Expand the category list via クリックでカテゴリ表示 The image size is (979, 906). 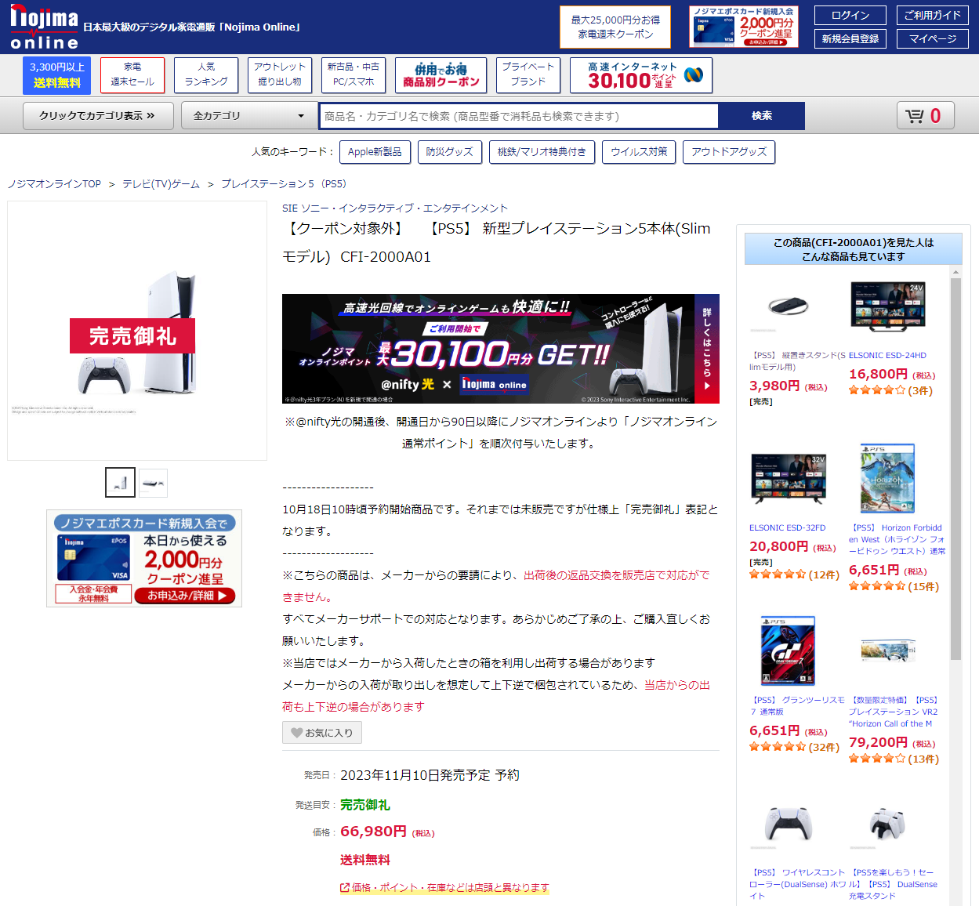97,115
